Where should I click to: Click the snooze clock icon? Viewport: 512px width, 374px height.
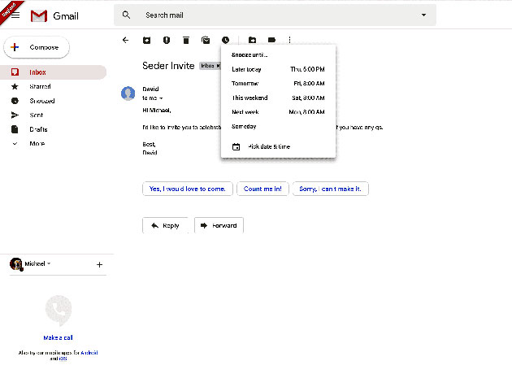click(225, 39)
